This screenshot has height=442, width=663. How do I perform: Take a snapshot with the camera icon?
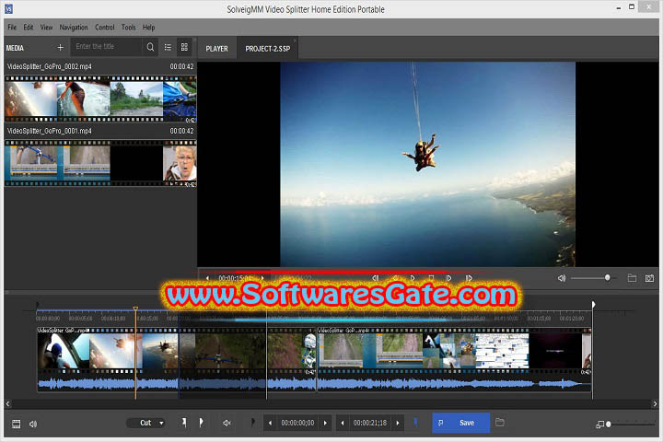[649, 278]
